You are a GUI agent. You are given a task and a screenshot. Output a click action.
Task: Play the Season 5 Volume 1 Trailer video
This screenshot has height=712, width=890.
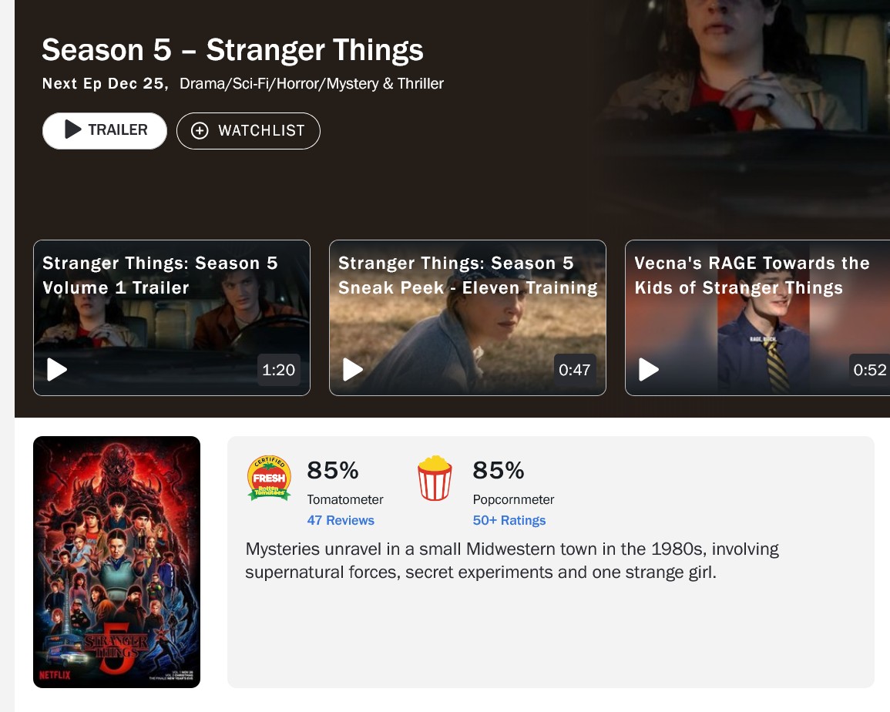pyautogui.click(x=57, y=370)
